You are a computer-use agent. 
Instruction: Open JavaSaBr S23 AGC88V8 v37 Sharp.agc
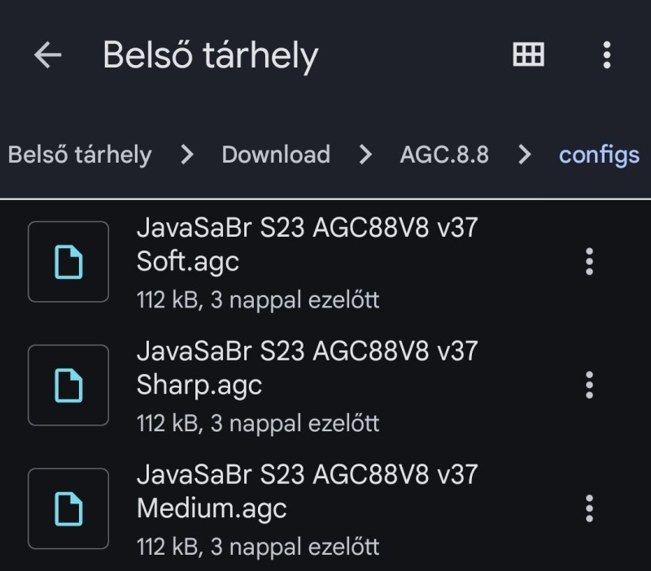pyautogui.click(x=307, y=368)
